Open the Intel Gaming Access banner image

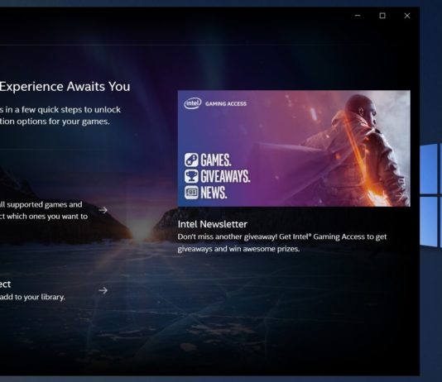tap(294, 148)
